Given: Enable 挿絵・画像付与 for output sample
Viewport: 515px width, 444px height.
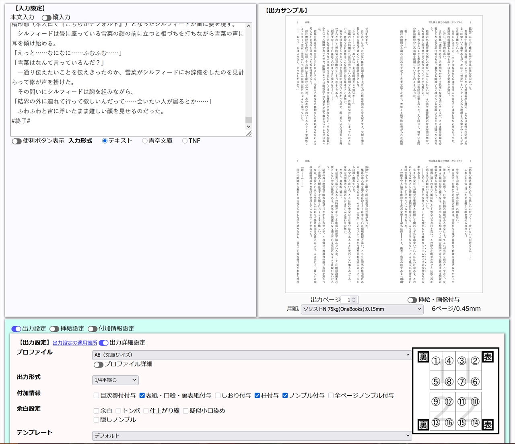Looking at the screenshot, I should 412,299.
